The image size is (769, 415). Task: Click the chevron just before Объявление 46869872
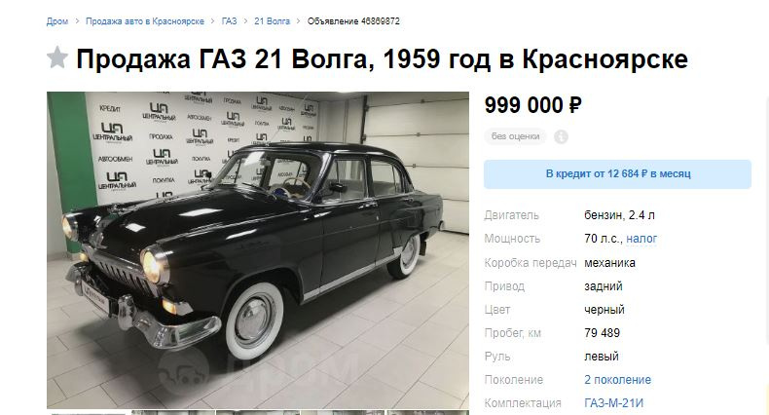click(298, 21)
